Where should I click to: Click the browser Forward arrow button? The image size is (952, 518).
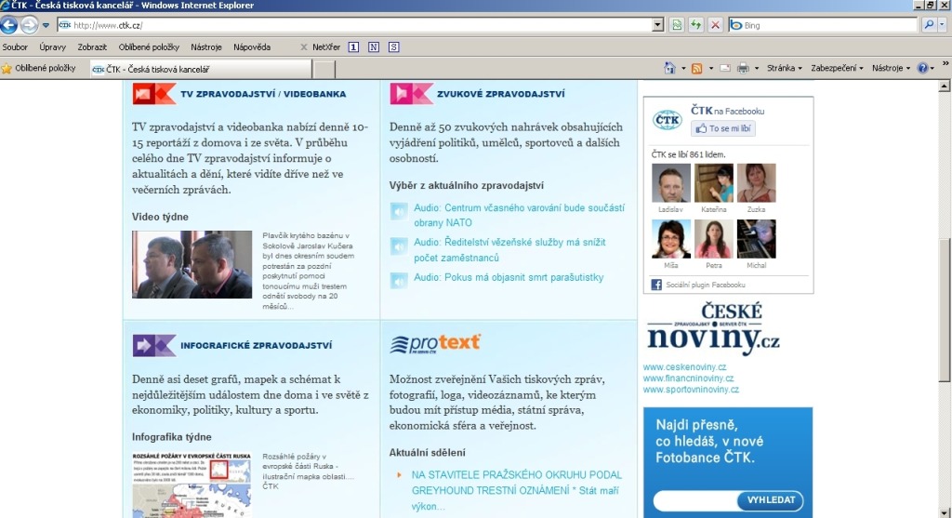29,25
